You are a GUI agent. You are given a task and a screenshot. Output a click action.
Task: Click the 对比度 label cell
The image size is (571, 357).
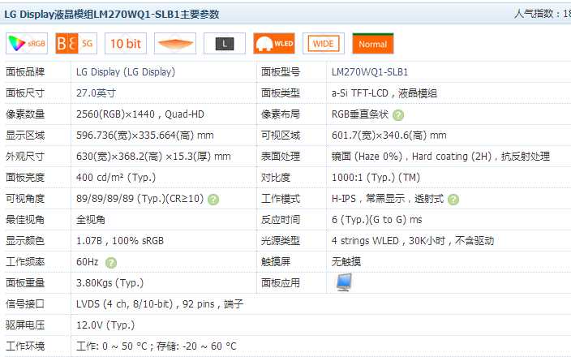click(x=276, y=178)
